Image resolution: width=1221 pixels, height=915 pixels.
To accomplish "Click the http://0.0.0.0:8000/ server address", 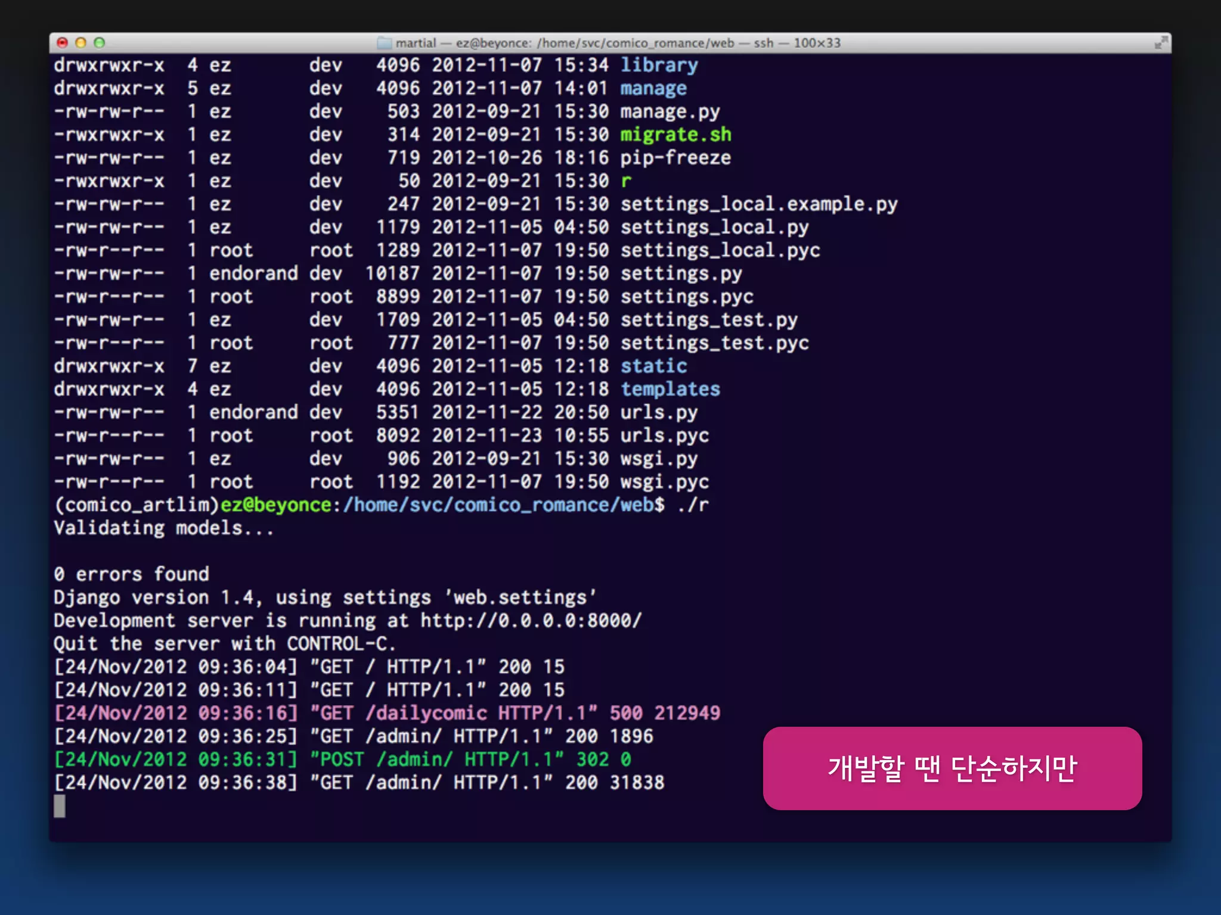I will [x=531, y=621].
